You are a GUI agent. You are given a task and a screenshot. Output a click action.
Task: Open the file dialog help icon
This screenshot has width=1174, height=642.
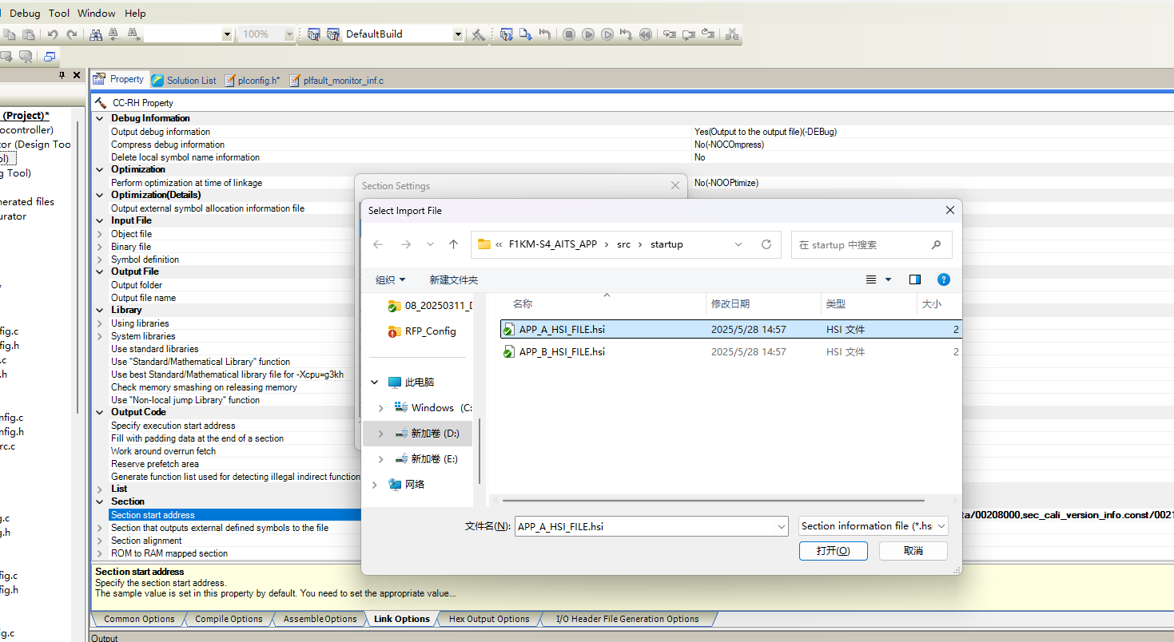pyautogui.click(x=944, y=279)
